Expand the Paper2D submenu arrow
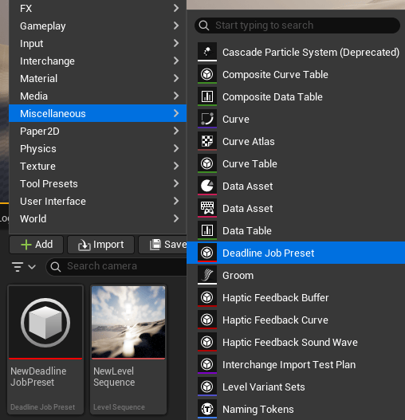The height and width of the screenshot is (420, 405). [176, 131]
